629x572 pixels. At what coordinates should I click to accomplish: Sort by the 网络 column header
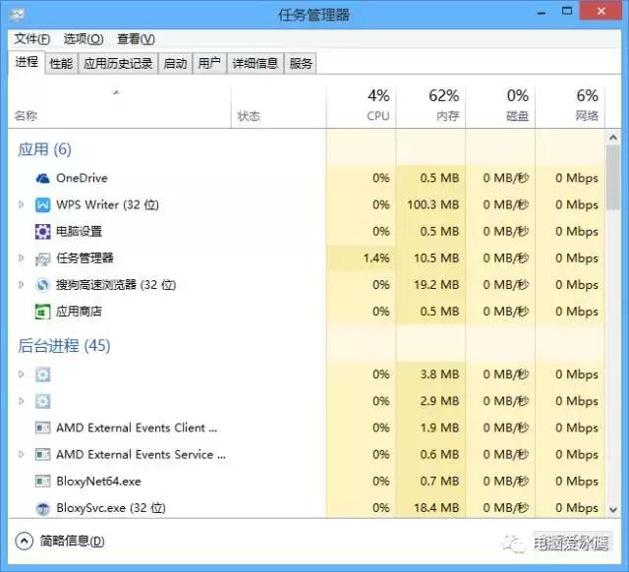coord(570,107)
